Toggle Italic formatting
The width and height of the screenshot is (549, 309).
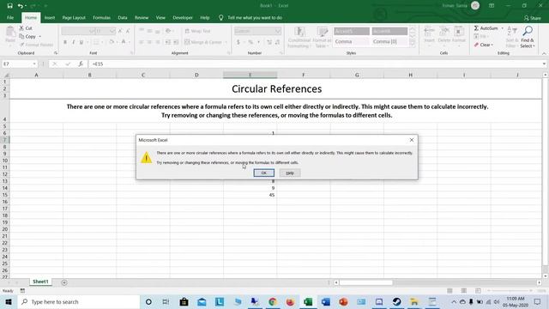73,42
